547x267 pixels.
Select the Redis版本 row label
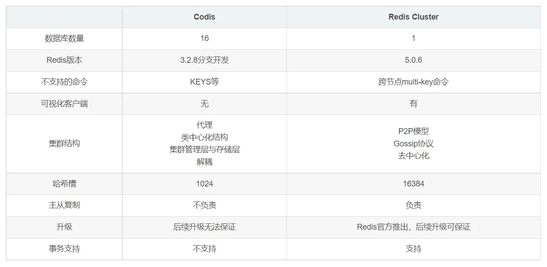64,60
